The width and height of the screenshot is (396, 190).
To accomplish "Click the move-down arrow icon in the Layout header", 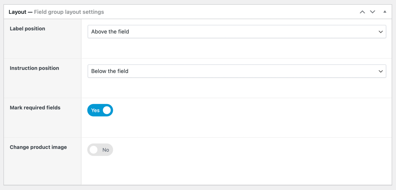I will coord(373,12).
